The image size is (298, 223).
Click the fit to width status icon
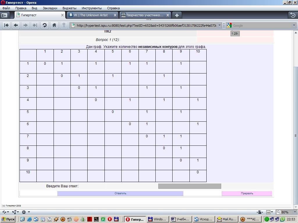click(260, 212)
